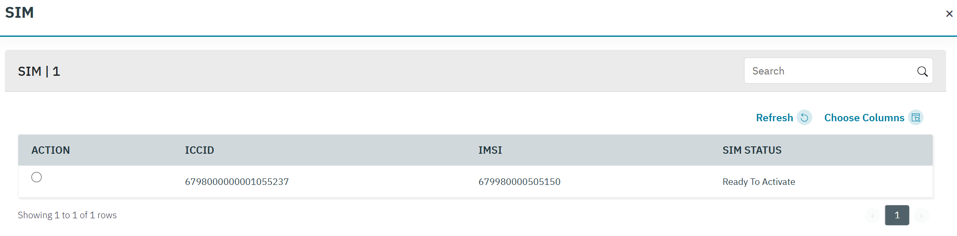Screen dimensions: 957x236
Task: Click the circular Refresh arrow icon
Action: point(804,118)
